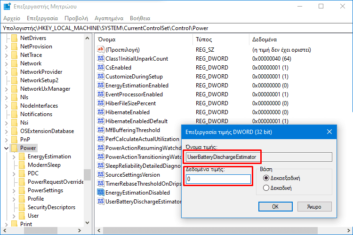This screenshot has height=235, width=353.
Task: Open the Αγαπημένα menu
Action: [x=109, y=18]
